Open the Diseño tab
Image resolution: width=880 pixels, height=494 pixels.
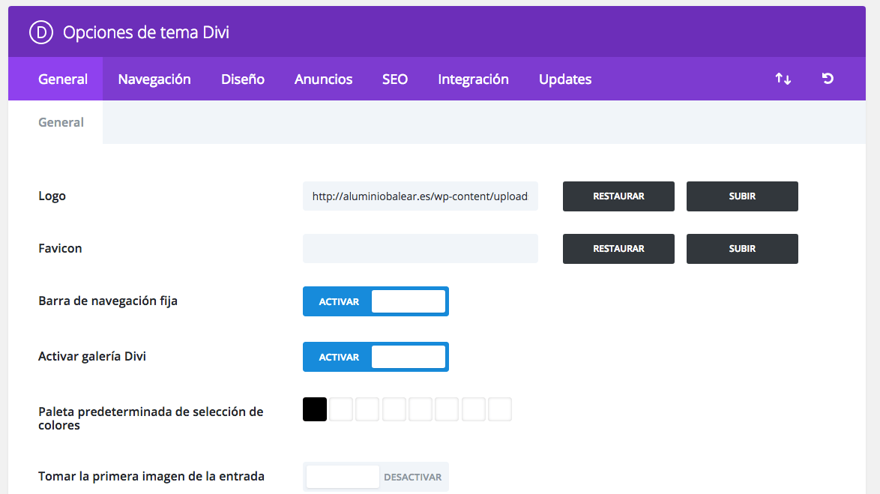242,79
